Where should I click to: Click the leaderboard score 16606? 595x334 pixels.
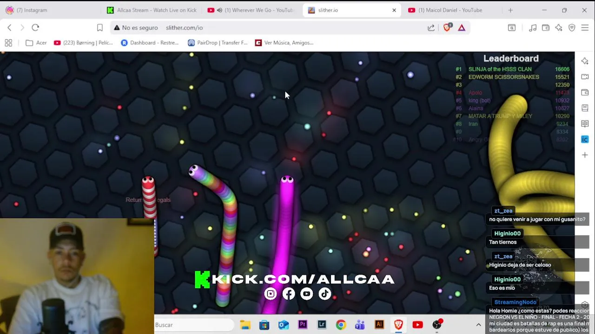click(x=562, y=69)
